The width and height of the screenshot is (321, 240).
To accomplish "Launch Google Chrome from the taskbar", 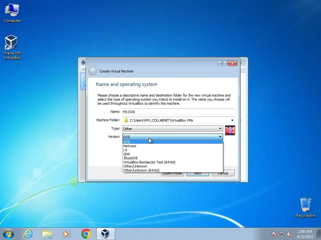I will (x=86, y=234).
